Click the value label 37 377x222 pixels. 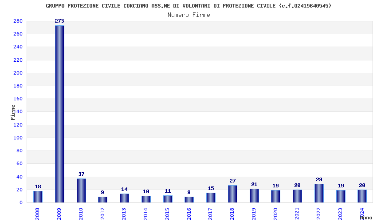(81, 174)
